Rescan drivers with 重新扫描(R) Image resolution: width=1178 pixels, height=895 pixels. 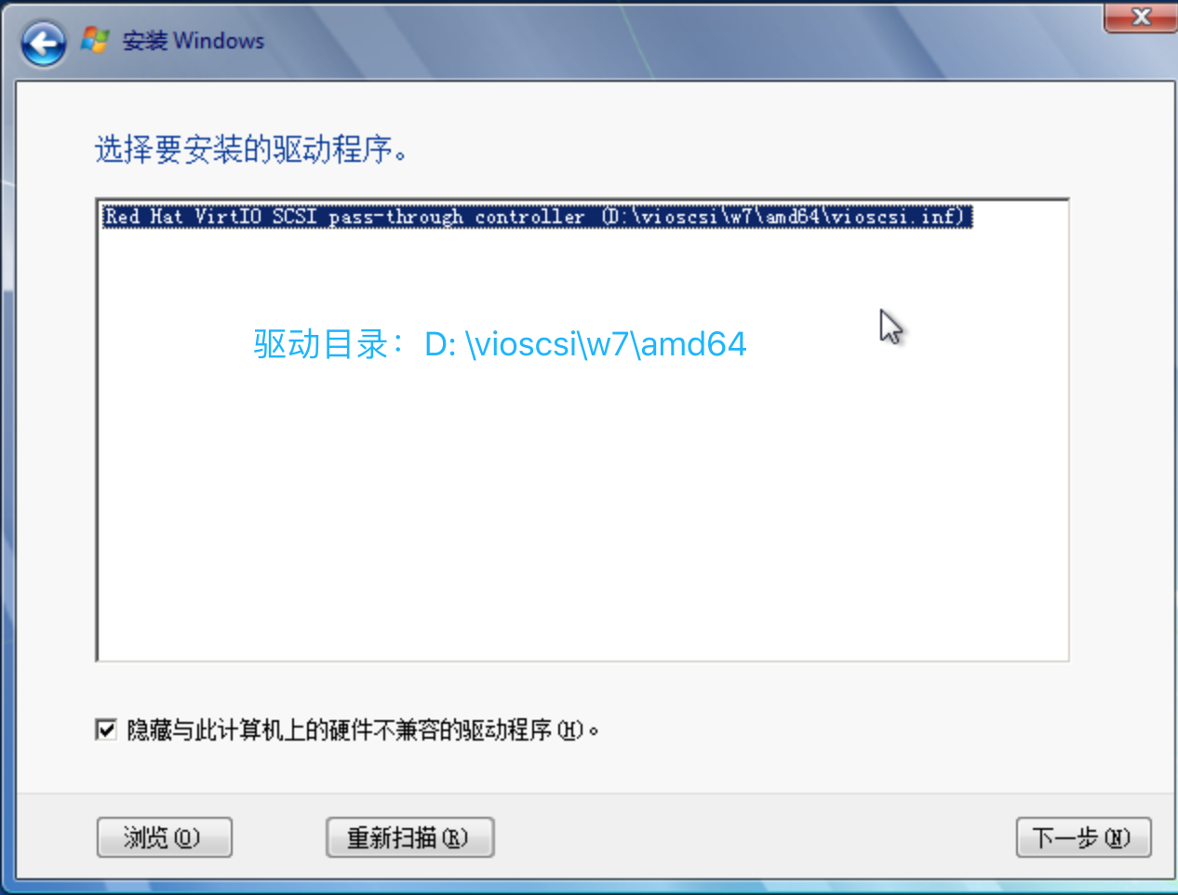click(x=409, y=837)
